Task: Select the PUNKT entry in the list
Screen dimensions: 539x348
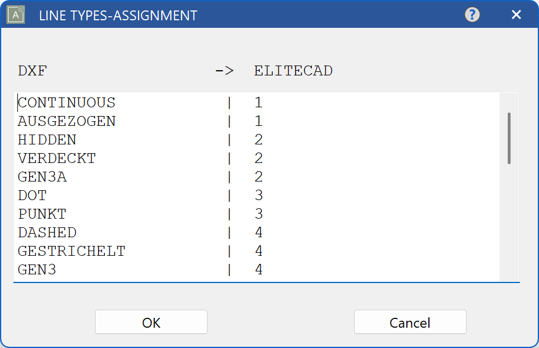Action: tap(41, 214)
